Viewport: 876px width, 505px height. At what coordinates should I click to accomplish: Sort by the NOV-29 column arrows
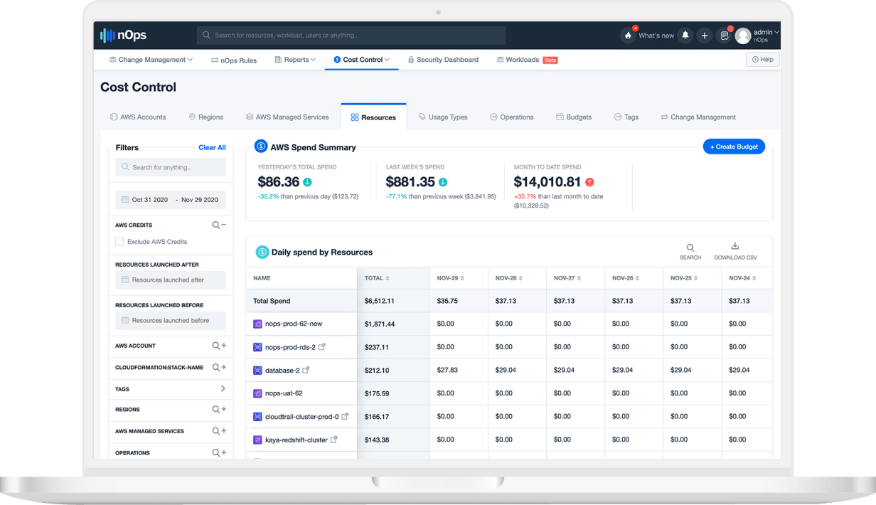click(464, 278)
